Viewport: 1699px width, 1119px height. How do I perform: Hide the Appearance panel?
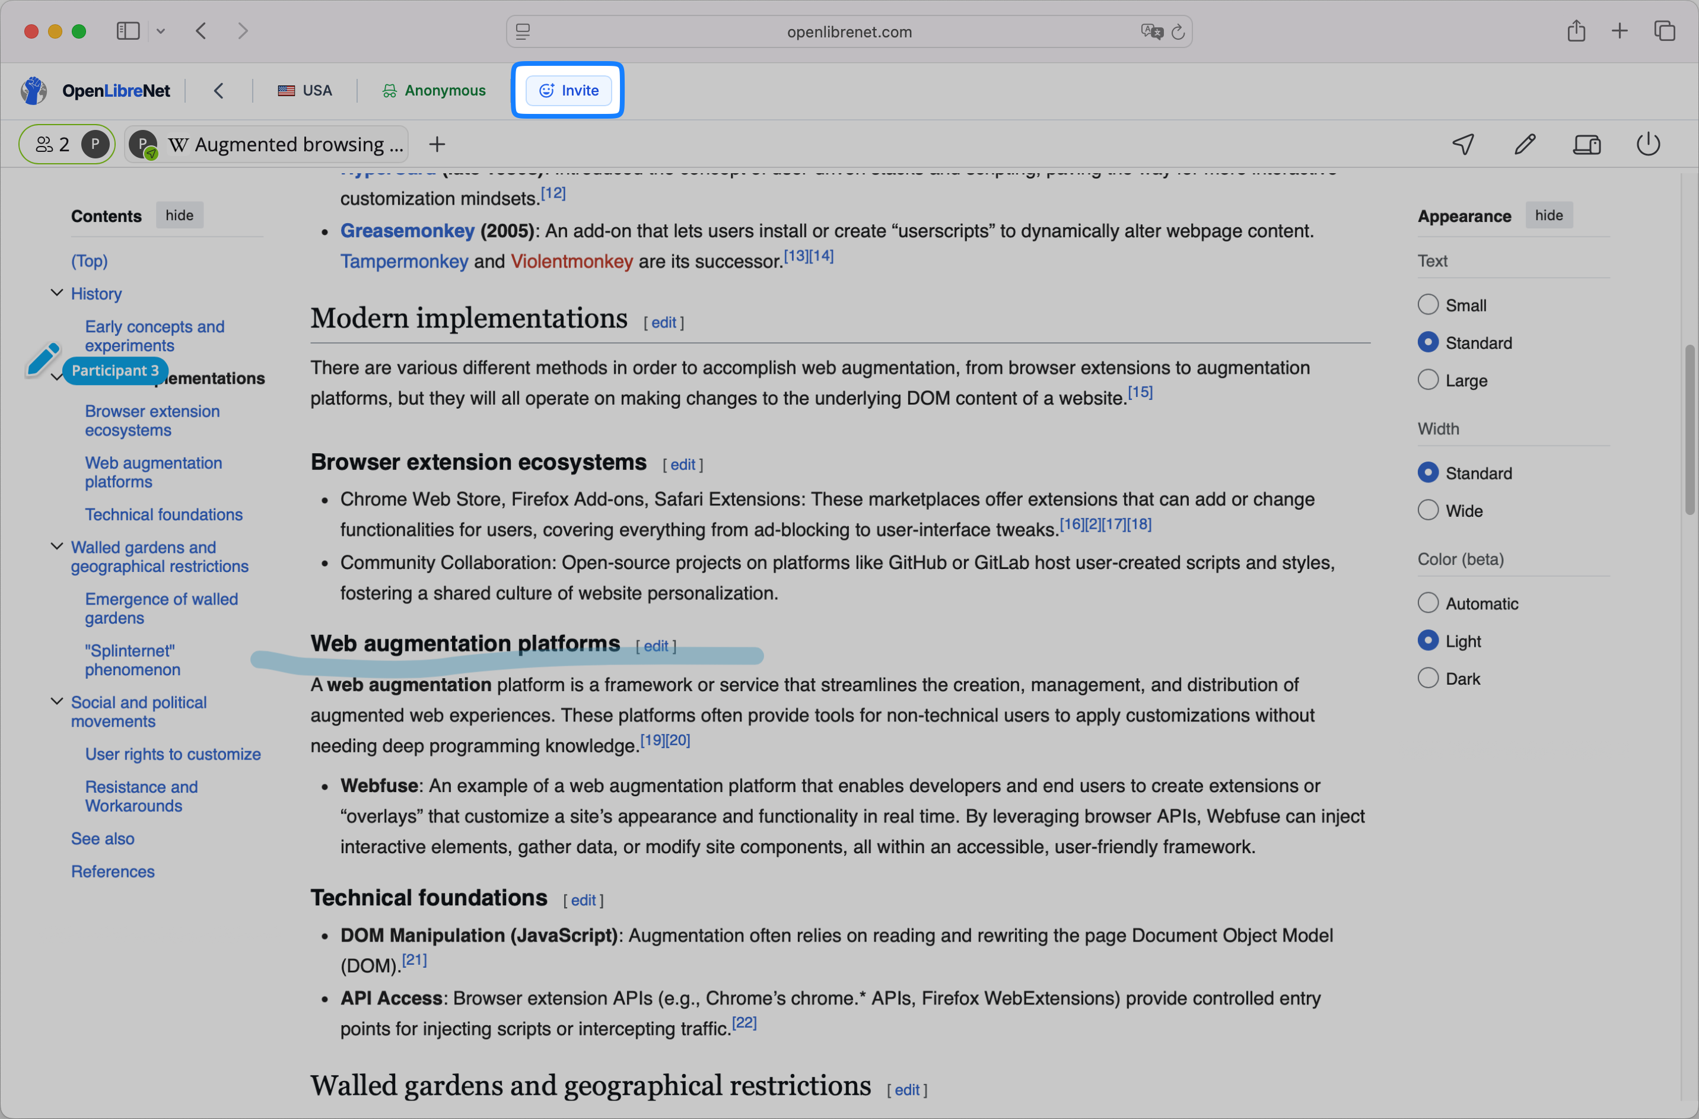click(1548, 214)
